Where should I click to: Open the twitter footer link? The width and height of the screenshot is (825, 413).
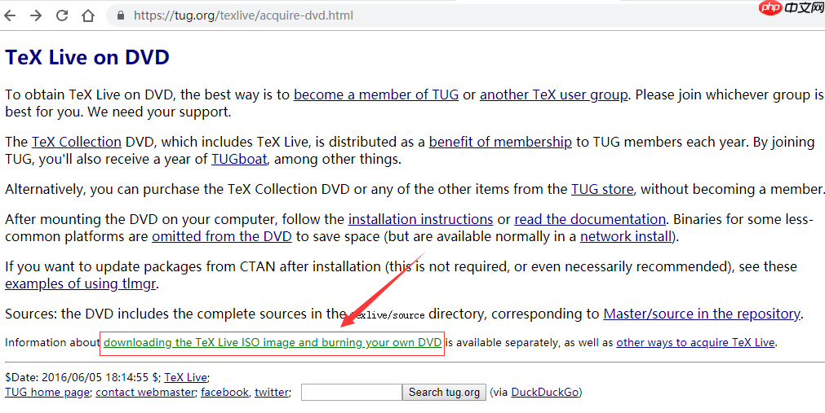(x=272, y=392)
